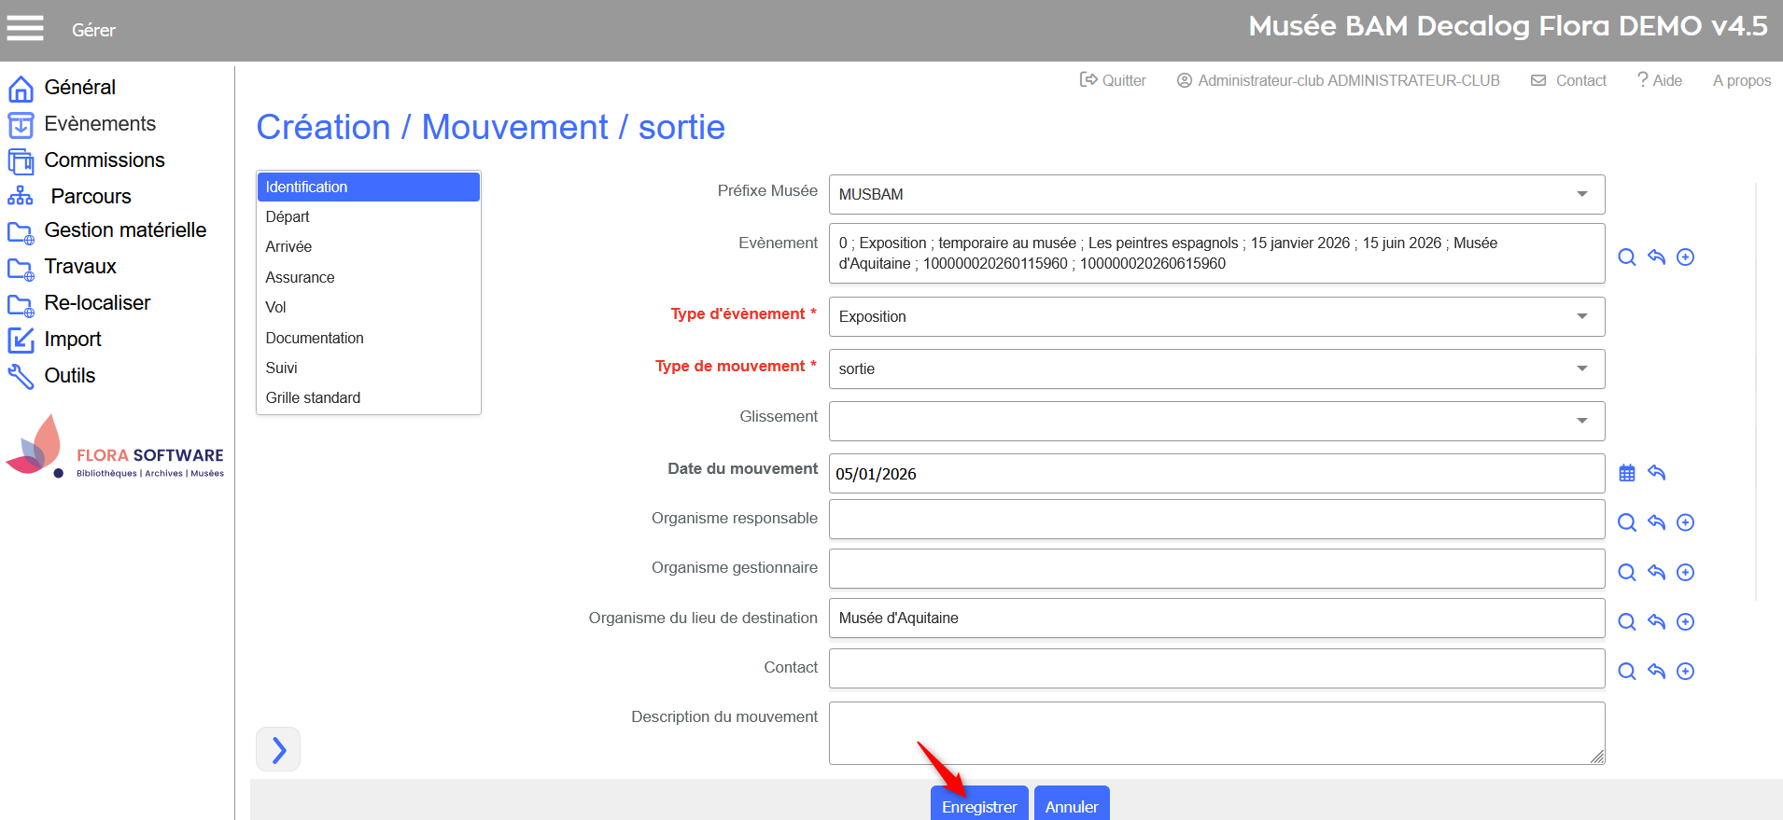Click the add icon beside Evènement field

pyautogui.click(x=1685, y=257)
